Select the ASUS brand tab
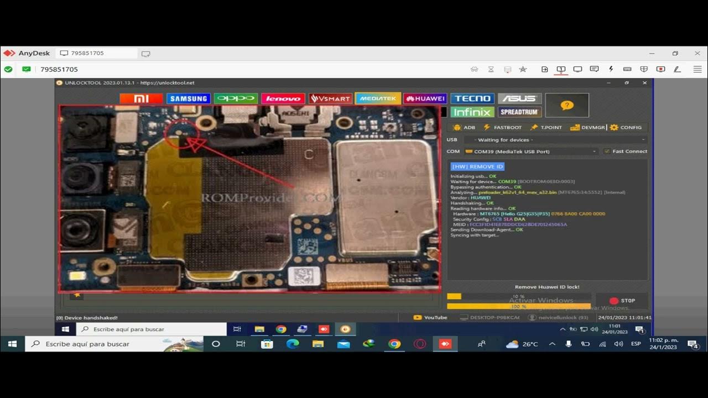The height and width of the screenshot is (398, 708). coord(519,98)
